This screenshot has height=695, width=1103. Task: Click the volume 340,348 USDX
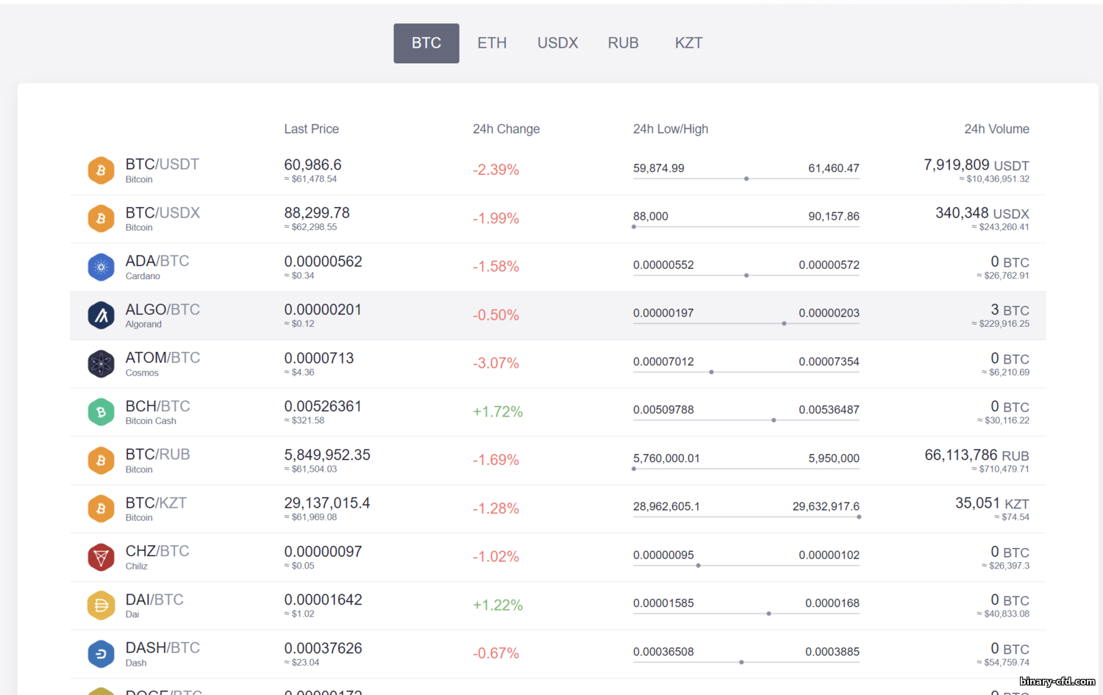click(x=982, y=213)
